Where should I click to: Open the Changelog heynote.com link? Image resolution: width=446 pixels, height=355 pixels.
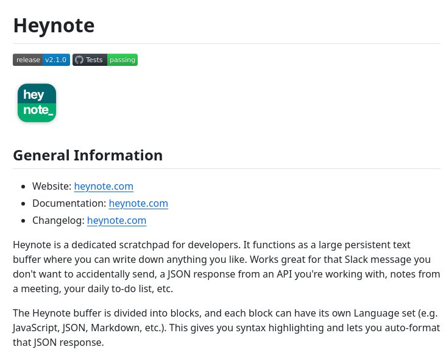click(x=116, y=220)
